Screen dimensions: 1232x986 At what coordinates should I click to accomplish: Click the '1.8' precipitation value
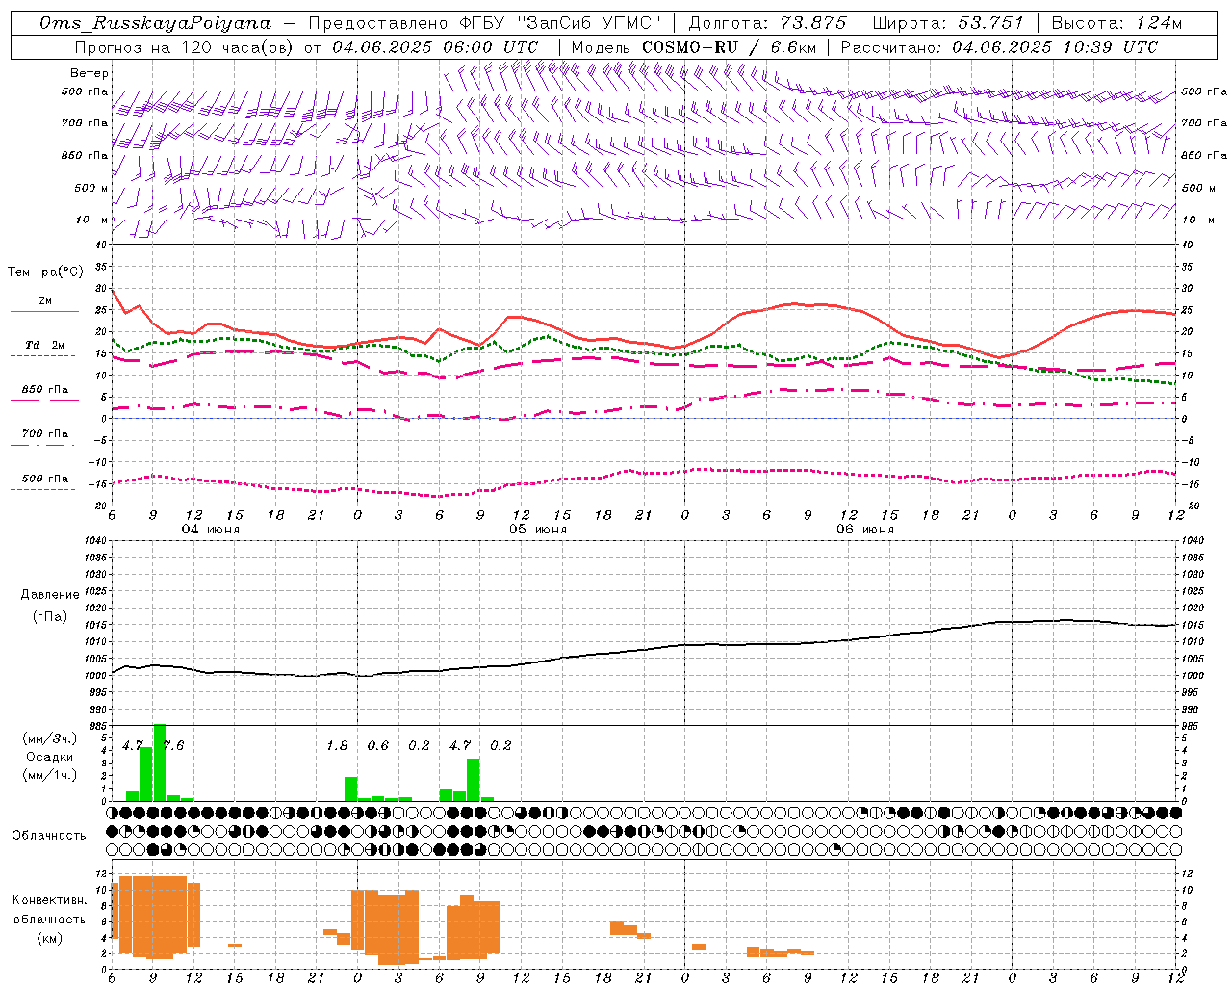337,745
